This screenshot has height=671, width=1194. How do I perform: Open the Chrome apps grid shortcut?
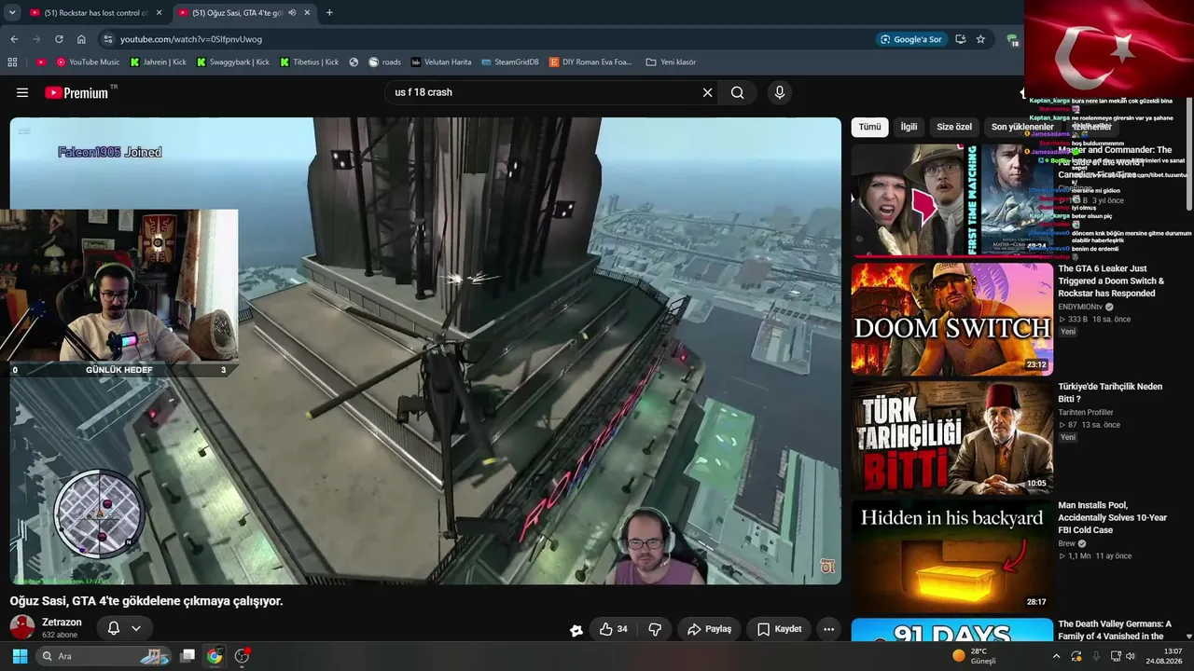pyautogui.click(x=12, y=62)
